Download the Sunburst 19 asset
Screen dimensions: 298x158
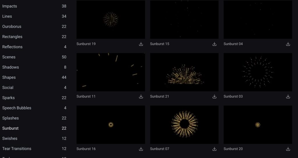(x=141, y=44)
